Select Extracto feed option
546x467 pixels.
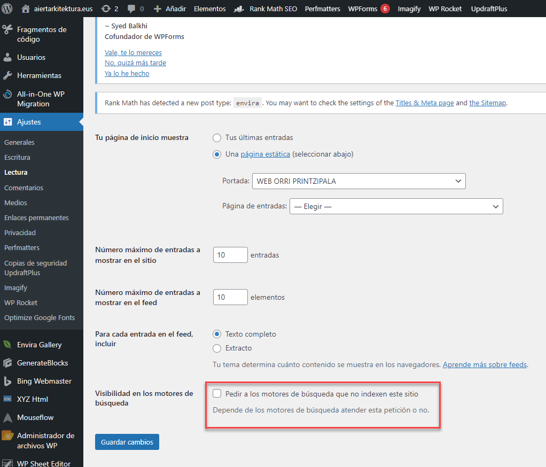217,348
